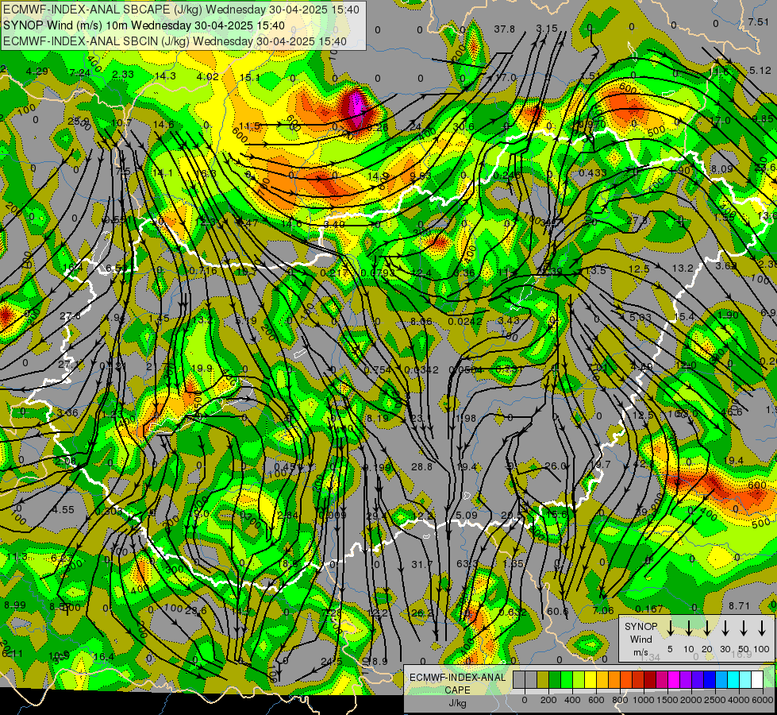Click the 50 m/s wind arrow in SYNOP legend

pyautogui.click(x=744, y=628)
